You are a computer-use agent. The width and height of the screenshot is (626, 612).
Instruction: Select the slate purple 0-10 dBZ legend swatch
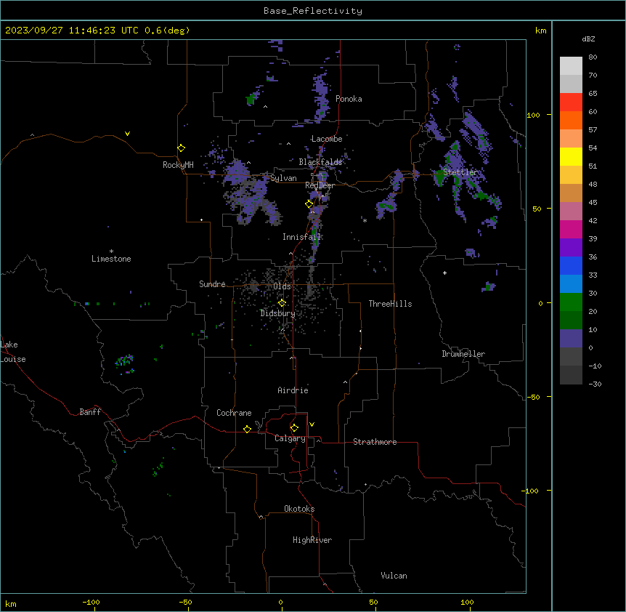click(x=571, y=339)
